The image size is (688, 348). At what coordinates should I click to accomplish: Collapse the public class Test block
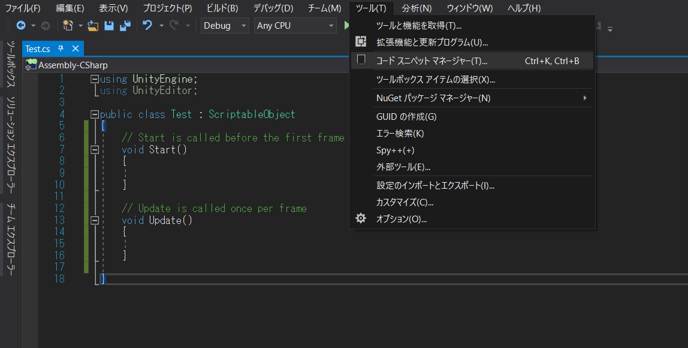[x=94, y=114]
